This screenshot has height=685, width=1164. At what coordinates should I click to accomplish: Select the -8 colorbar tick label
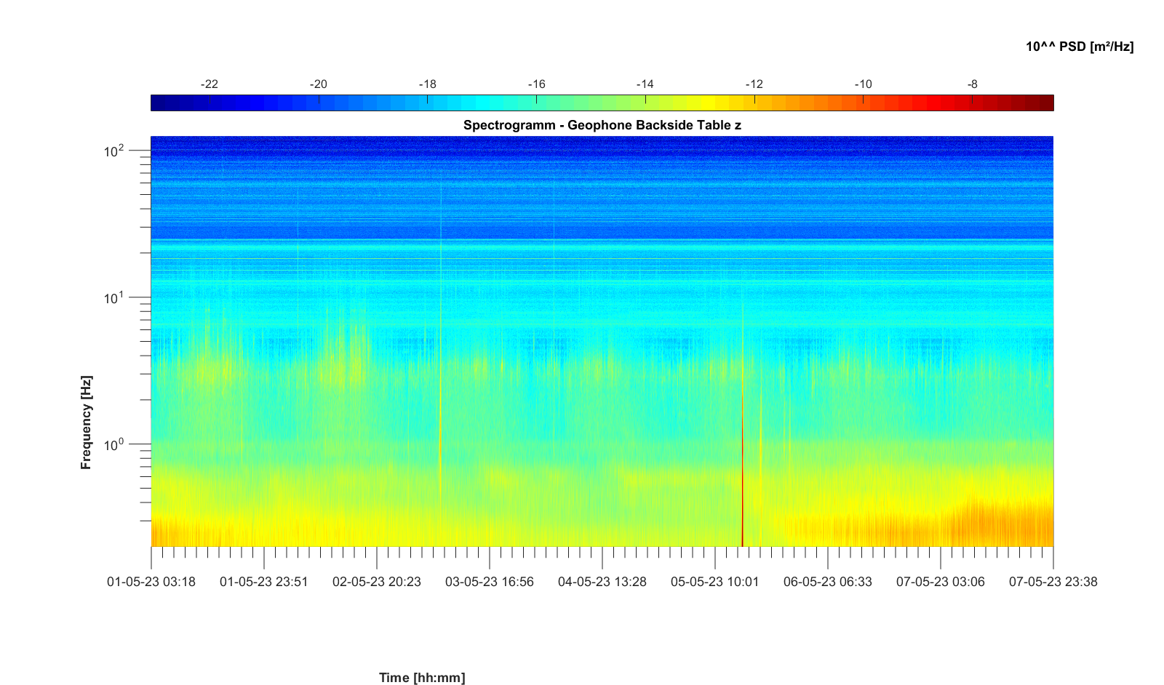pyautogui.click(x=973, y=84)
